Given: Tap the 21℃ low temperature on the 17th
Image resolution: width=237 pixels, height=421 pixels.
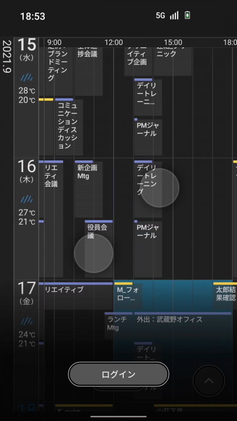Looking at the screenshot, I should (x=27, y=344).
